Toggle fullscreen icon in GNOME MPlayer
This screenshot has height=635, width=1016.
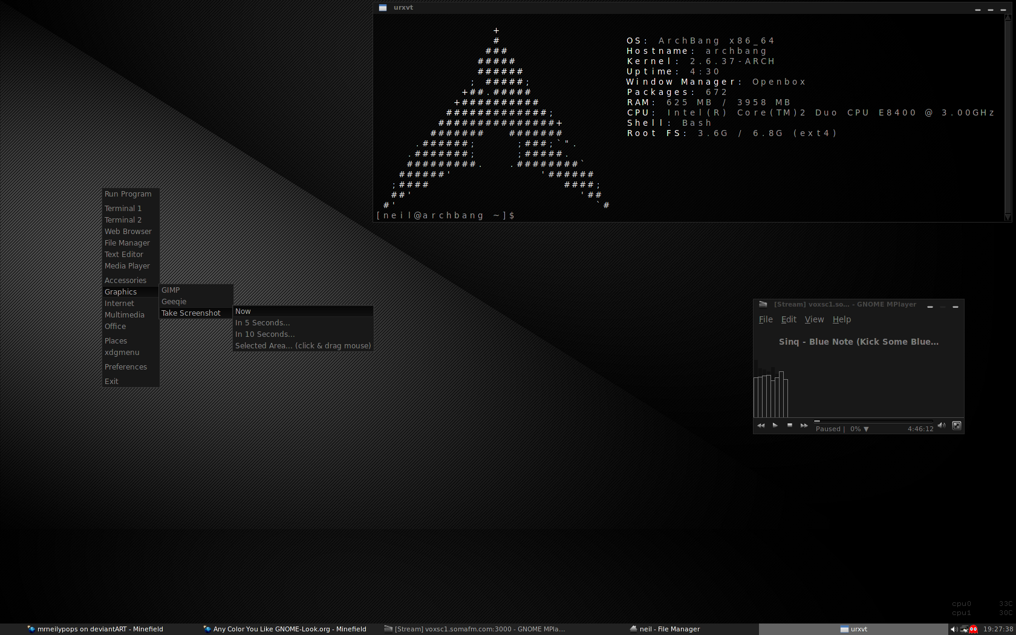[957, 426]
